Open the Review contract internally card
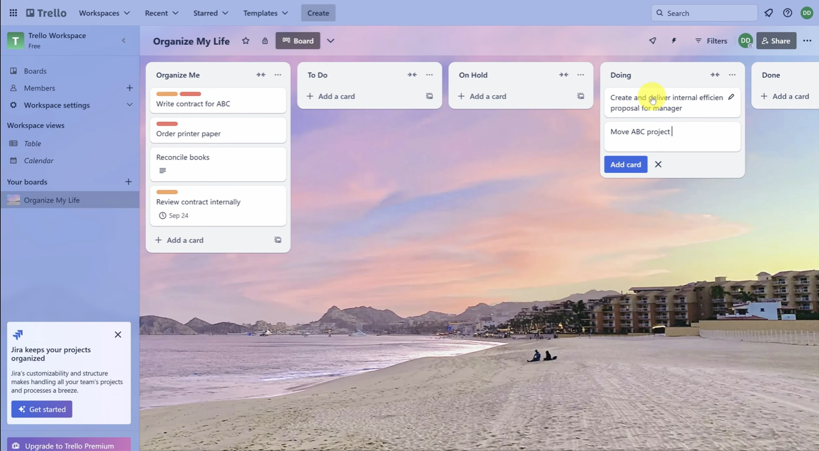 [x=218, y=206]
